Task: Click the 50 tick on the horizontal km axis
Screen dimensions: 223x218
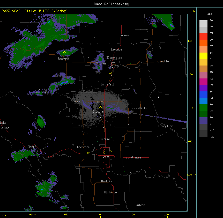Action: [x=133, y=214]
